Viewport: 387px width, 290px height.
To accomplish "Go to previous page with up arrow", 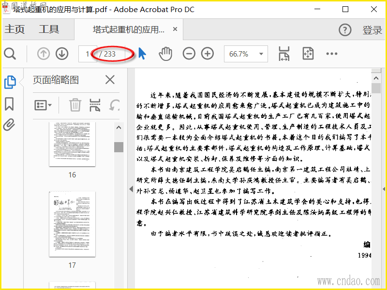I will pyautogui.click(x=44, y=54).
